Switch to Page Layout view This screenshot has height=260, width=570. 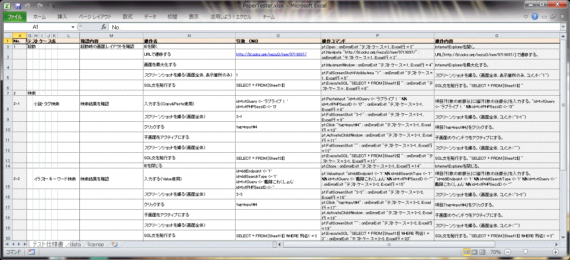pos(475,252)
